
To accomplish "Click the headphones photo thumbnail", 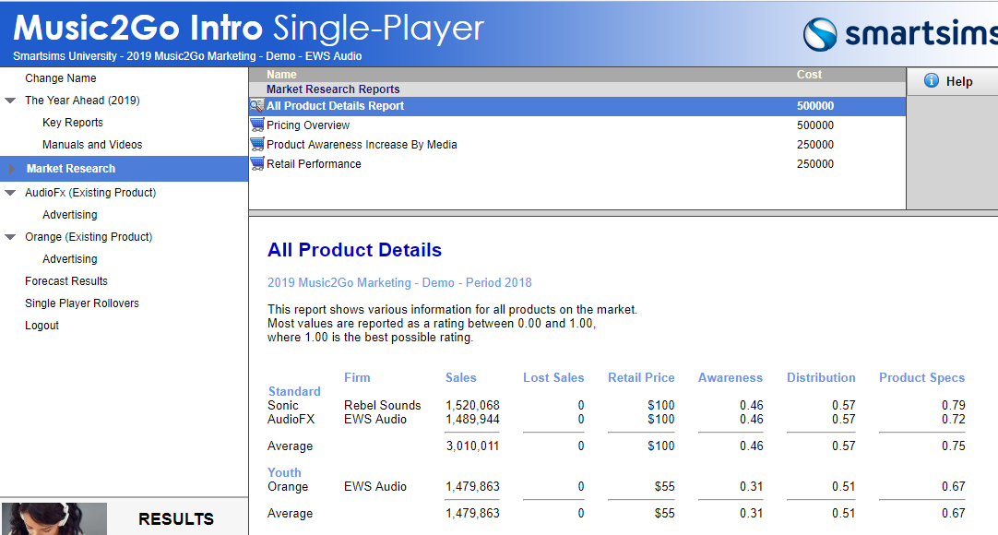I will (x=53, y=518).
